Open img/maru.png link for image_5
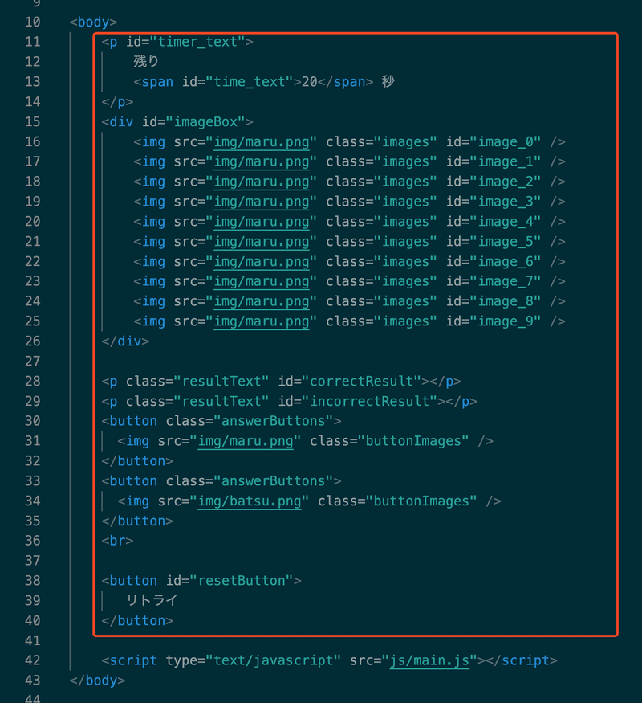Screen dimensions: 642x703 [x=262, y=242]
